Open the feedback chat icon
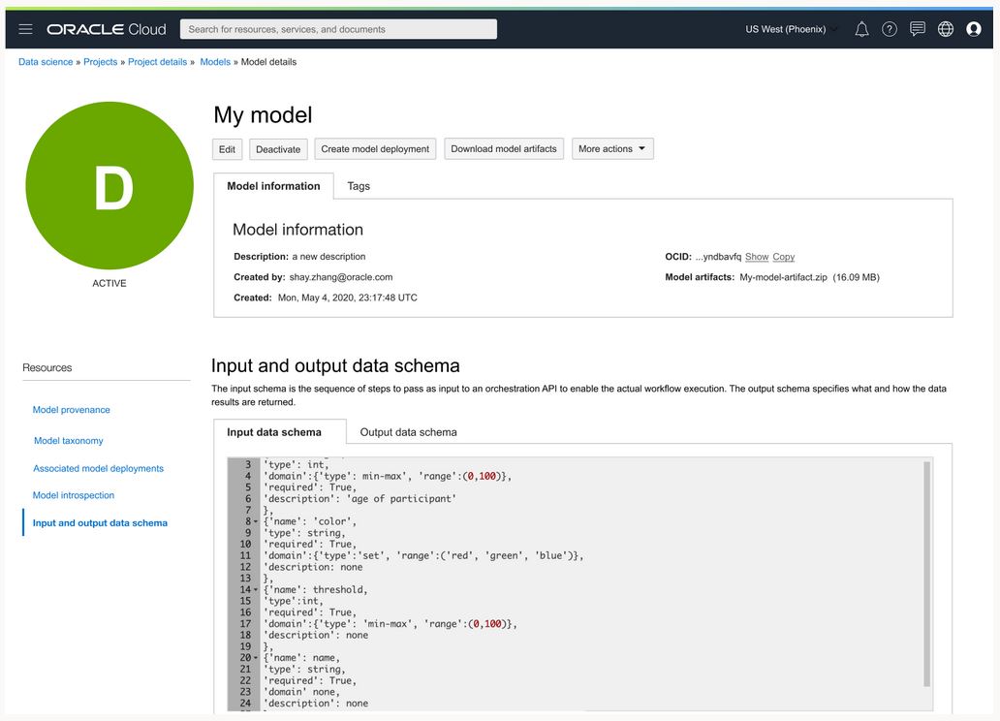The height and width of the screenshot is (721, 1000). (917, 29)
